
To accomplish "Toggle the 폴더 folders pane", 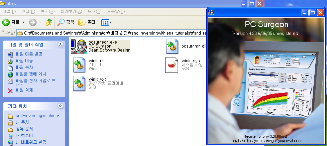I will tap(87, 22).
